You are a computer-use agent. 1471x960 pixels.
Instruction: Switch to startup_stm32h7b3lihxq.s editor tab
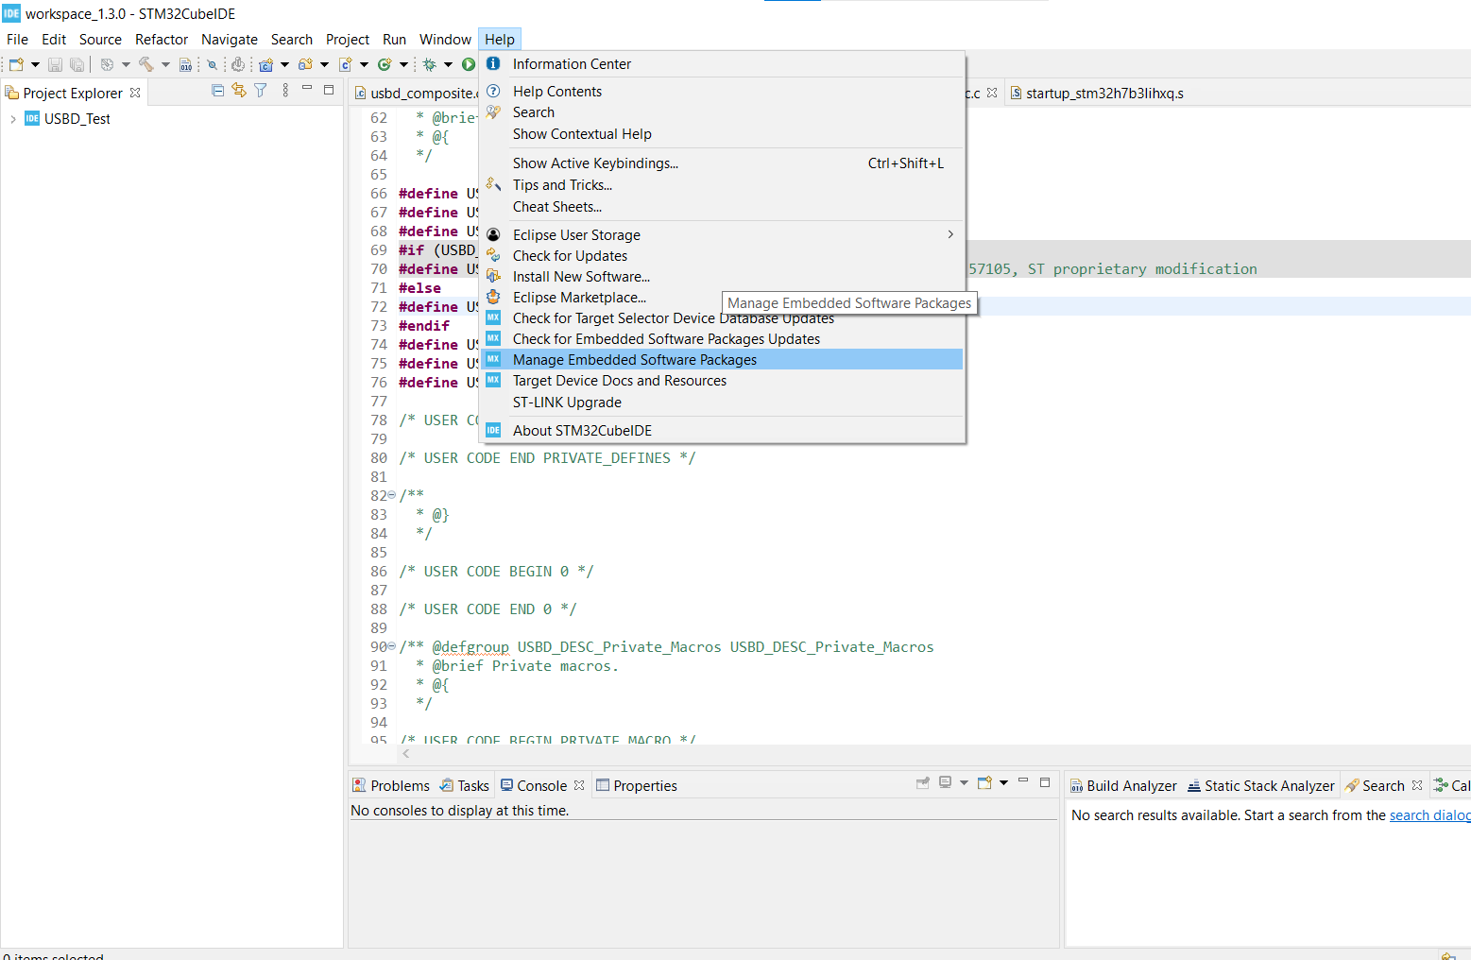coord(1097,94)
